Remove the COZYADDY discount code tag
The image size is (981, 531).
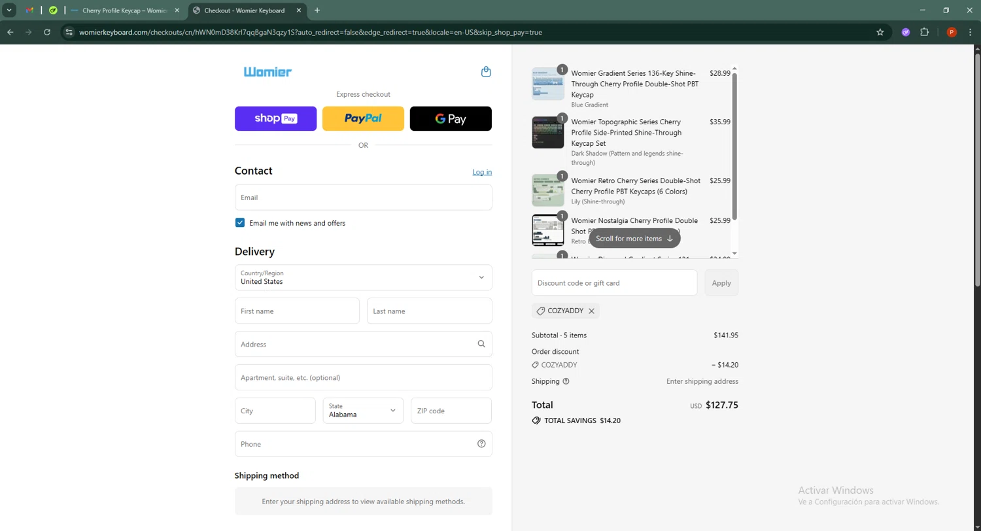point(591,311)
